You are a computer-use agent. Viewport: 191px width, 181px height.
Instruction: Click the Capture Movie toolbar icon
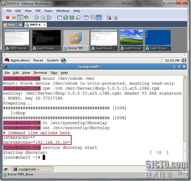(x=115, y=18)
